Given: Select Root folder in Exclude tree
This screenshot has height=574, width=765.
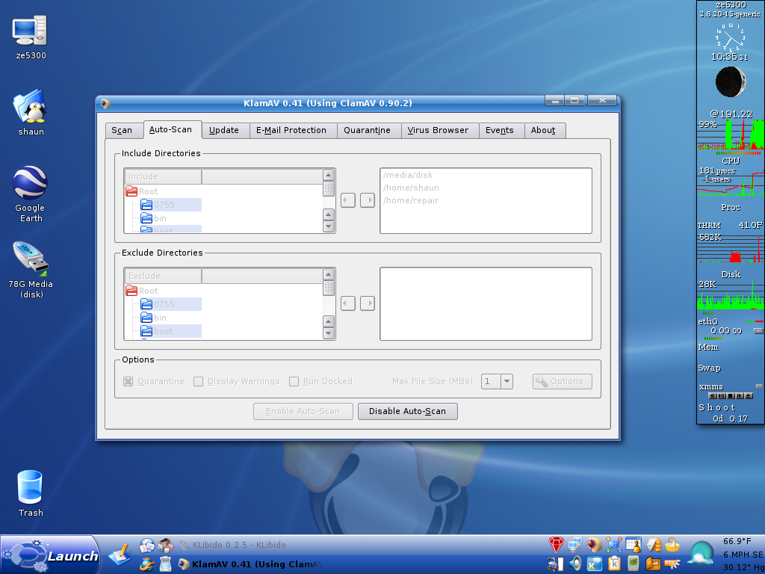Looking at the screenshot, I should click(x=142, y=291).
